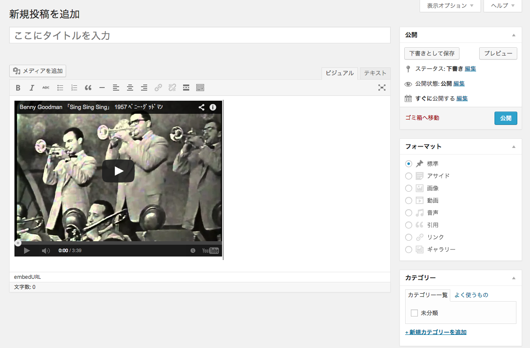The image size is (530, 348).
Task: Select the 標準 format radio button
Action: point(409,164)
